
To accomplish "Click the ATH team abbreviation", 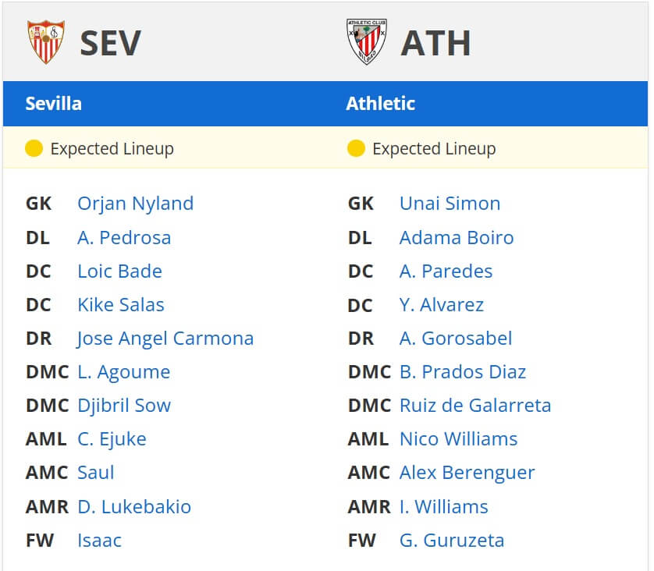I will click(435, 43).
